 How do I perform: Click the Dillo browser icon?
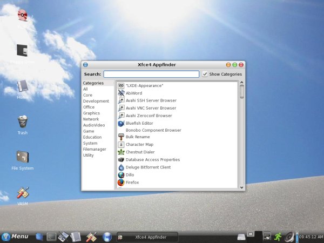pyautogui.click(x=121, y=175)
